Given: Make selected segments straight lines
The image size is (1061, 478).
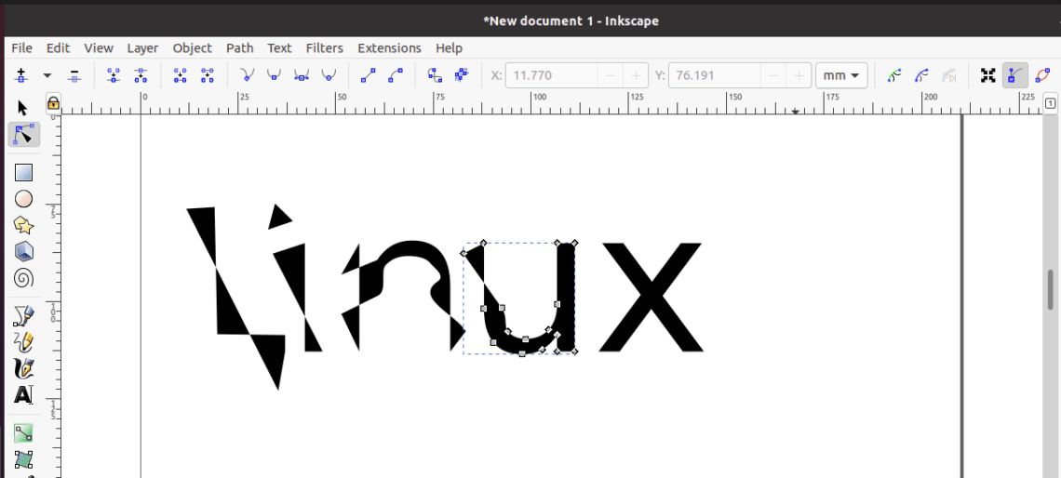Looking at the screenshot, I should tap(369, 75).
